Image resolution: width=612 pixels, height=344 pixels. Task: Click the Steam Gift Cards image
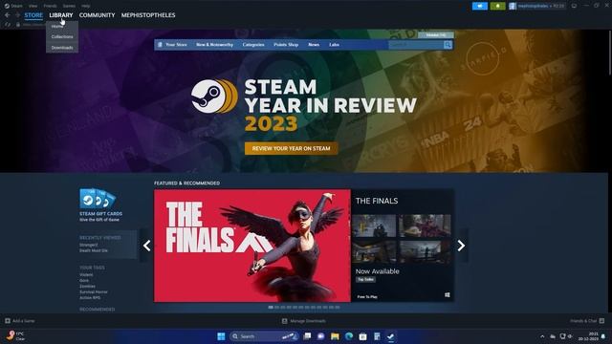(98, 199)
